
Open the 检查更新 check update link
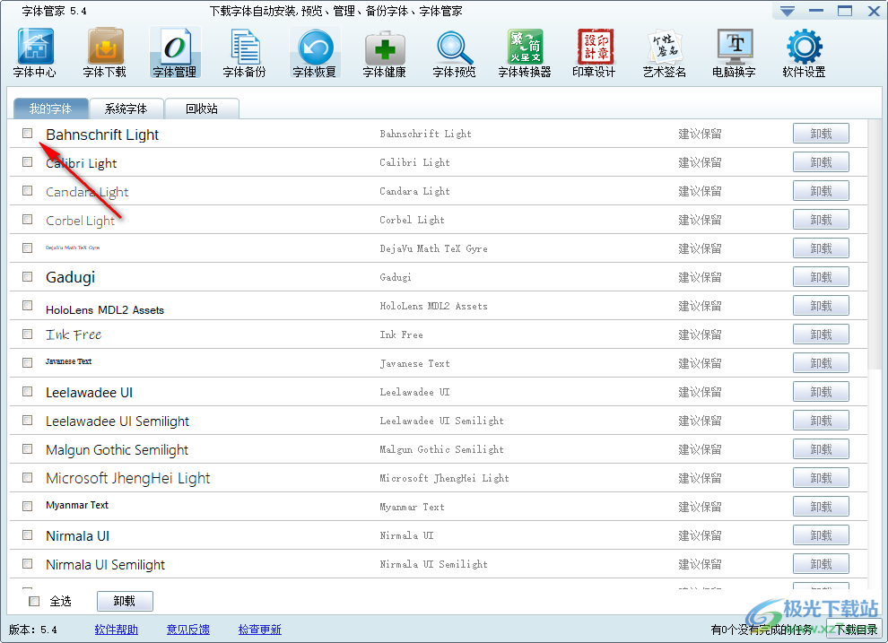(259, 630)
